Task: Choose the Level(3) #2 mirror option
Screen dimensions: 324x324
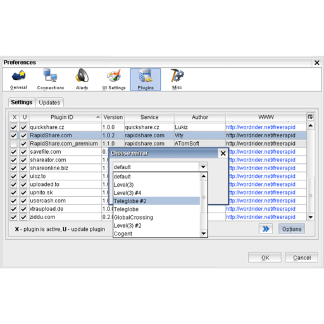Action: point(156,226)
